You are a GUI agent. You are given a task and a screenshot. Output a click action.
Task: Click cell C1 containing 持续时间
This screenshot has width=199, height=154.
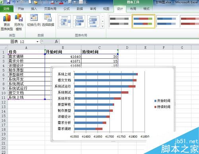point(99,52)
